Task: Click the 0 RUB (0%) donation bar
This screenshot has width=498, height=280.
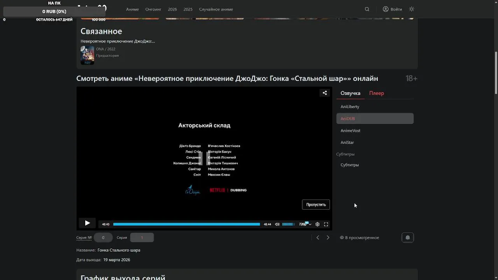Action: (54, 12)
